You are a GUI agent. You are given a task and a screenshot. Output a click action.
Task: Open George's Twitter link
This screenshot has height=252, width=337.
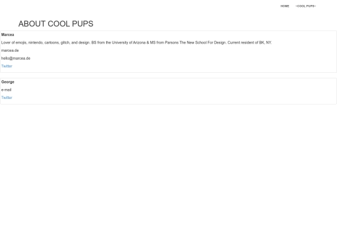(x=7, y=98)
